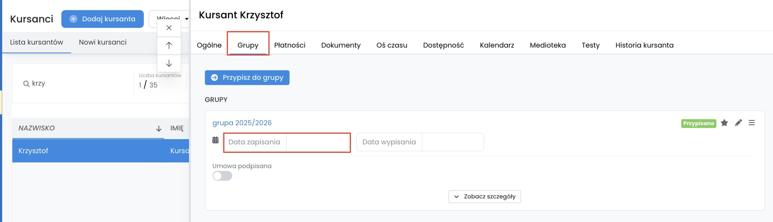The width and height of the screenshot is (773, 222).
Task: Click the calendar icon beside Data zapisania
Action: click(215, 140)
